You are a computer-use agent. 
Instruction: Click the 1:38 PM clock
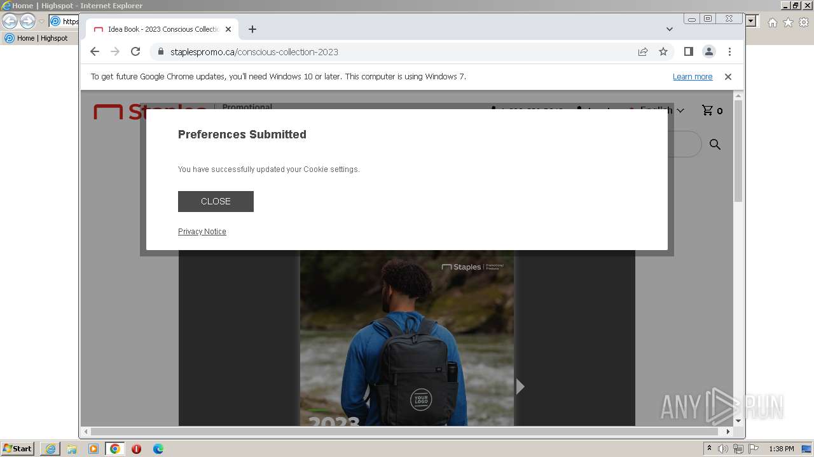782,449
